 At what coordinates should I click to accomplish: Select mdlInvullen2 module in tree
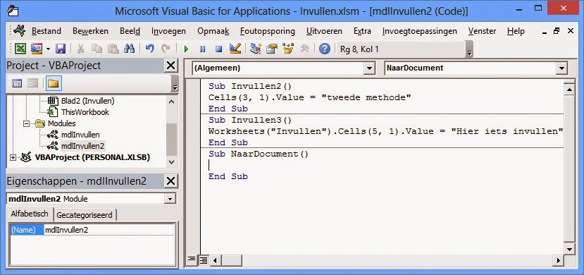pyautogui.click(x=82, y=146)
